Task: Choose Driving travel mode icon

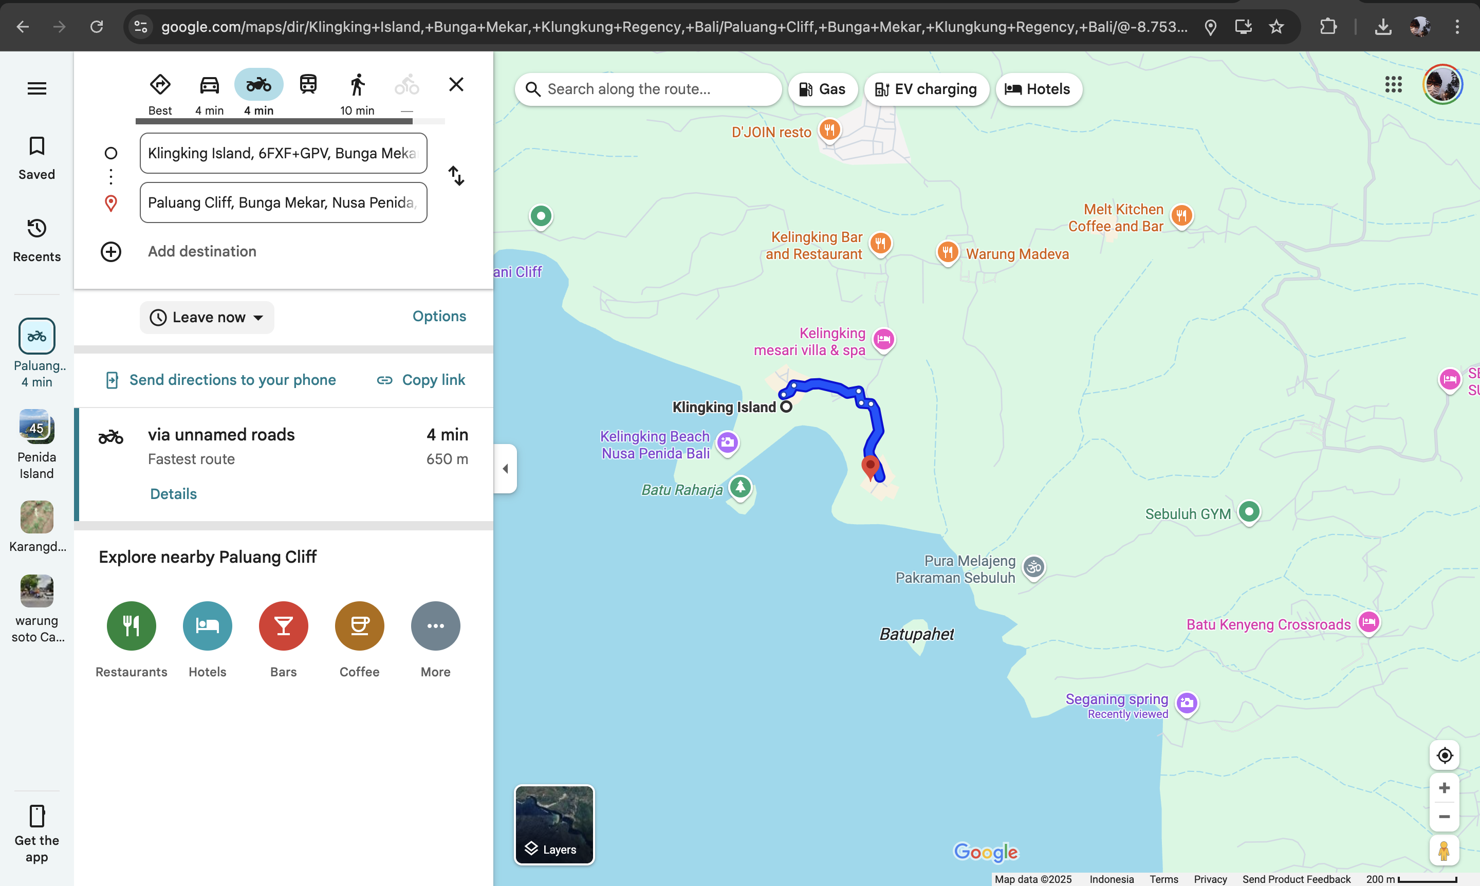Action: [x=209, y=85]
